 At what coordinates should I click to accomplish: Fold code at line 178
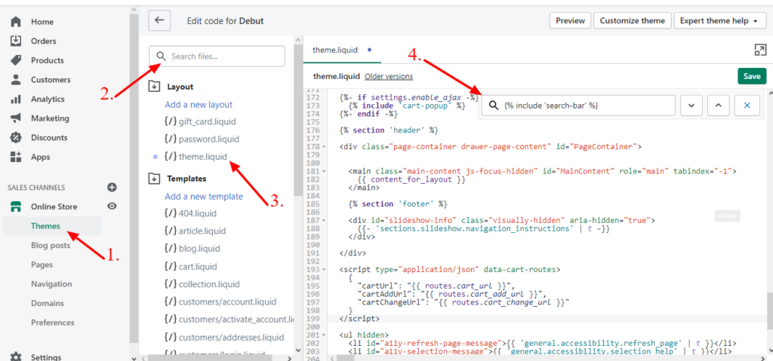tap(323, 147)
